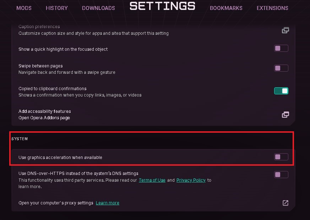This screenshot has width=310, height=220.
Task: Click the Learn more proxy link
Action: (x=107, y=203)
